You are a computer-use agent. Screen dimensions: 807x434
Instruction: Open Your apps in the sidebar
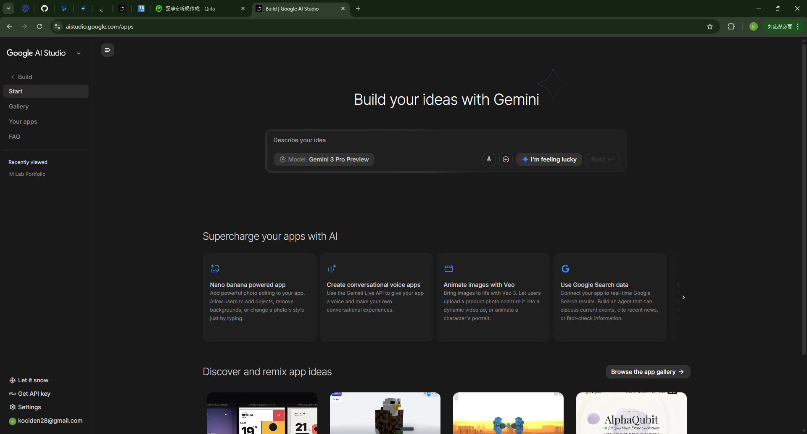point(46,122)
